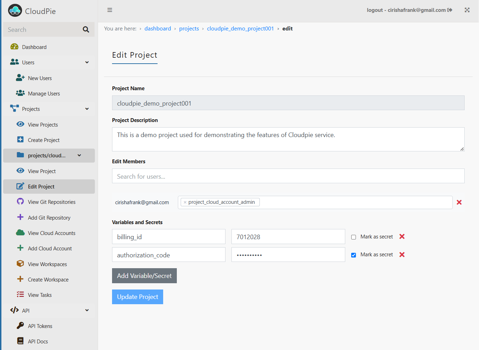
Task: Click the Create Project plus-square icon
Action: 20,140
